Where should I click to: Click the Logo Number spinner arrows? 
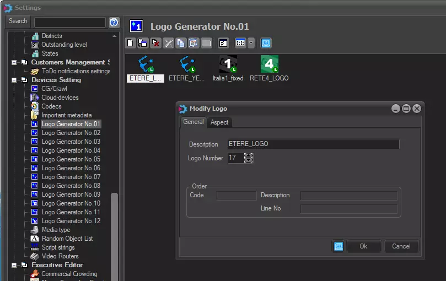pos(248,158)
